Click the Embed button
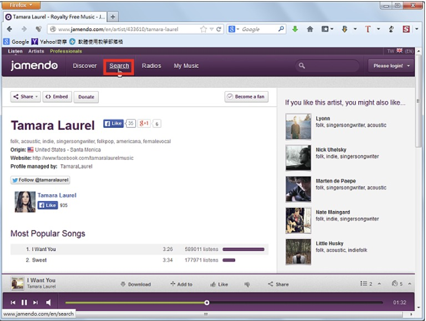Viewport: 426px width, 321px height. pyautogui.click(x=57, y=97)
